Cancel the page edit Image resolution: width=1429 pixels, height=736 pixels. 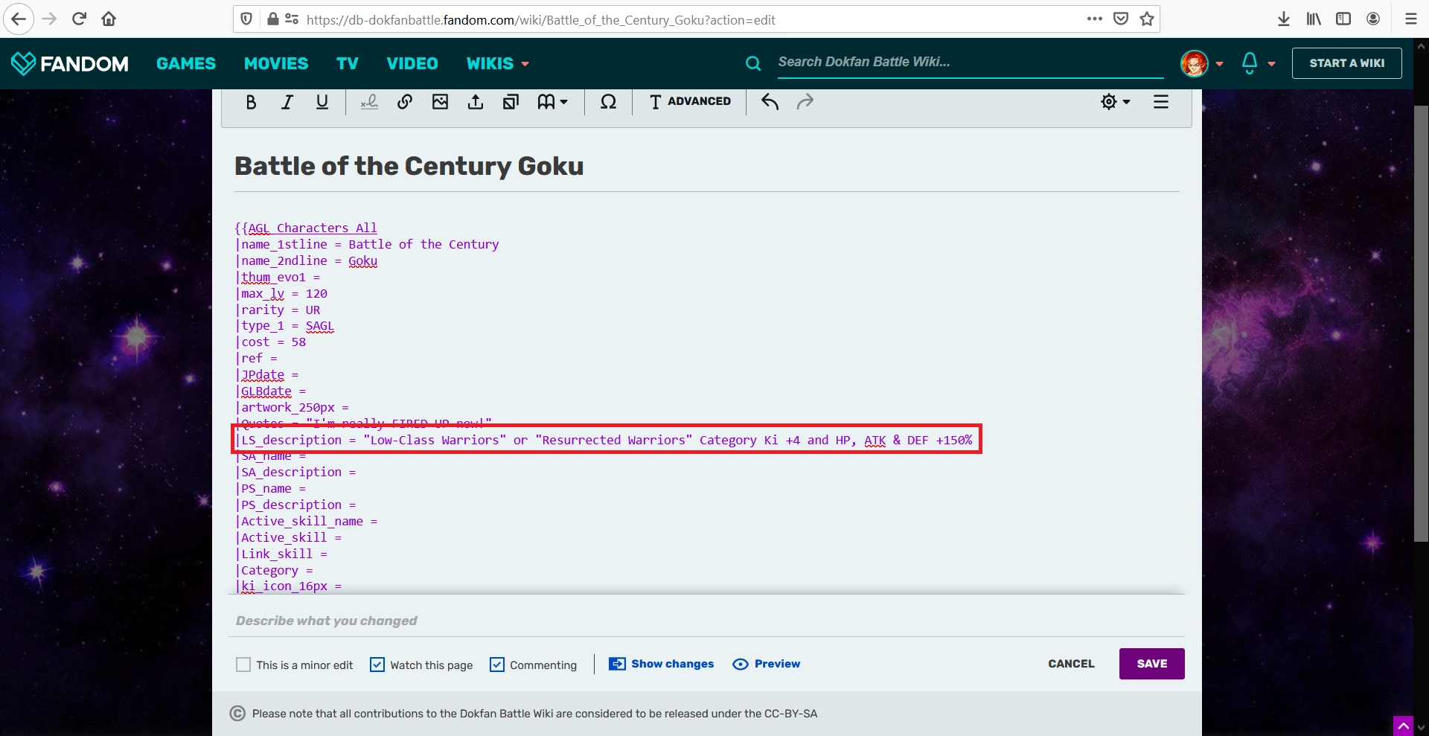[1071, 664]
